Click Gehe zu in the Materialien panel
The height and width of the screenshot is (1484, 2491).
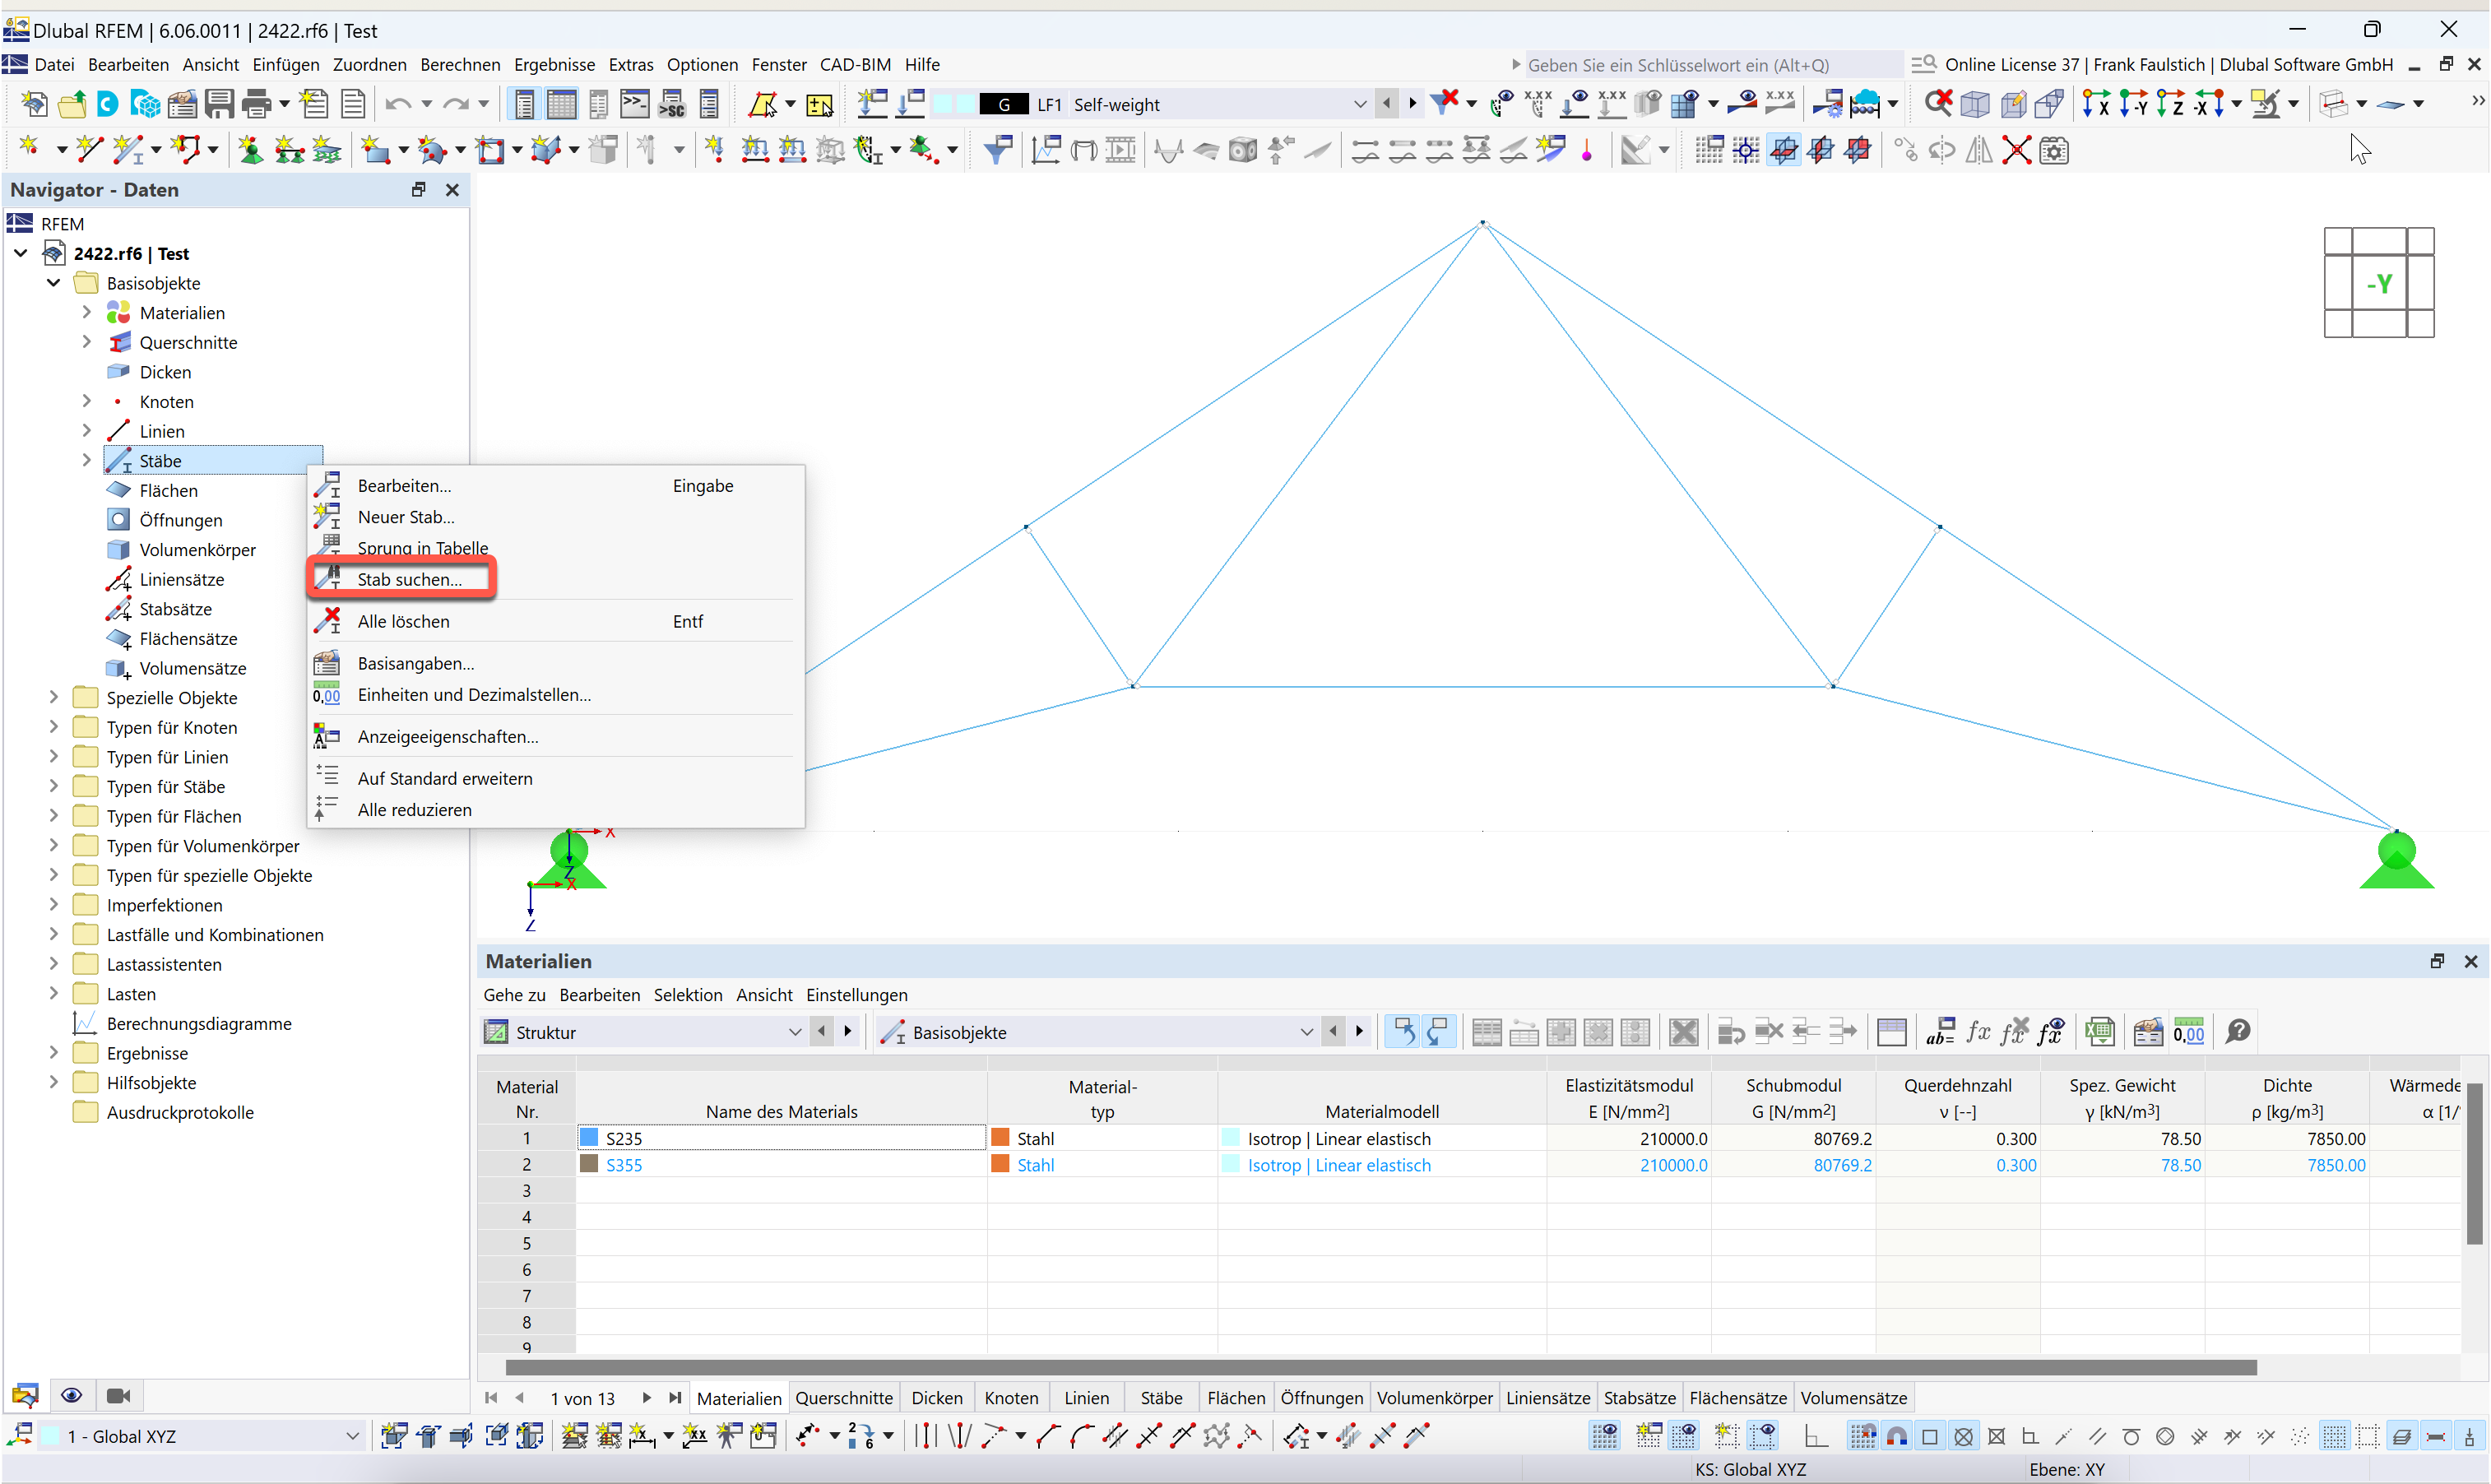tap(514, 994)
